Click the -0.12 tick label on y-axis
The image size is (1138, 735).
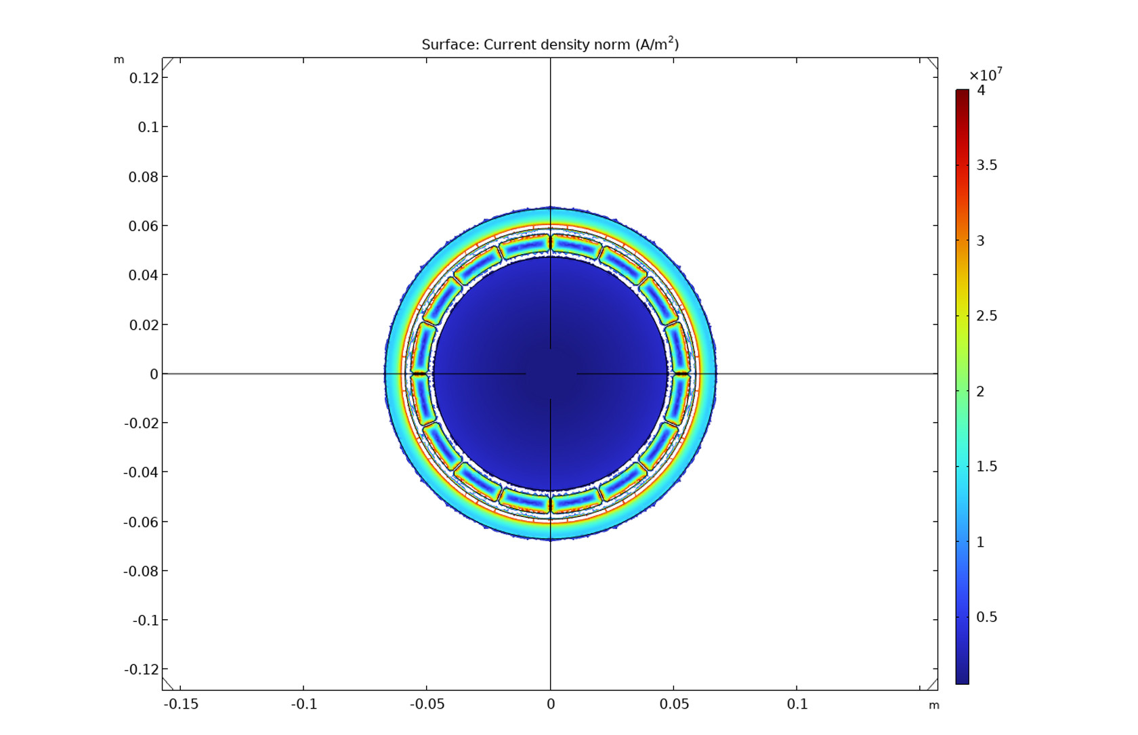pyautogui.click(x=142, y=669)
